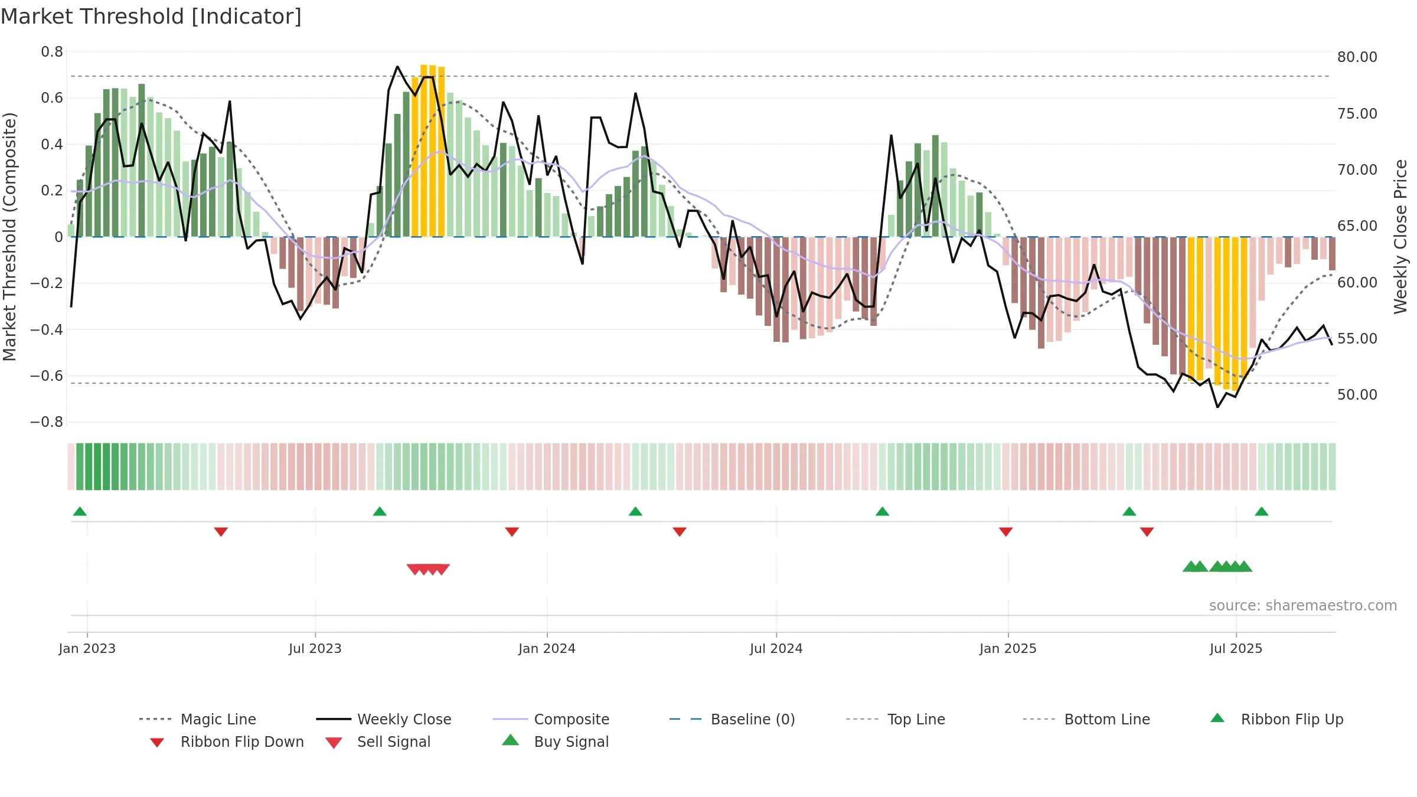Click the Weekly Close Price axis title
The width and height of the screenshot is (1417, 797).
click(x=1400, y=236)
